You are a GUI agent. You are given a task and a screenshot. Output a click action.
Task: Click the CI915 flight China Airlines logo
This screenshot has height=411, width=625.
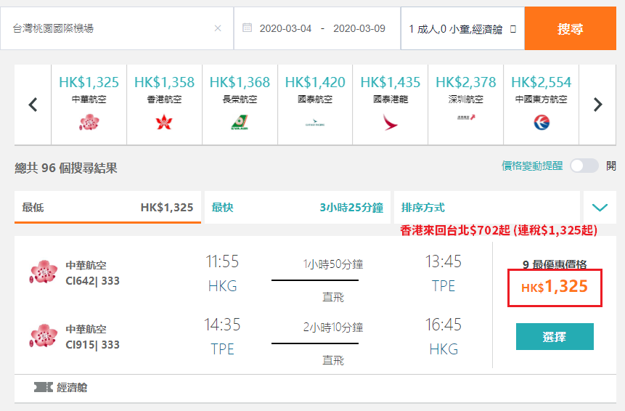coord(44,335)
